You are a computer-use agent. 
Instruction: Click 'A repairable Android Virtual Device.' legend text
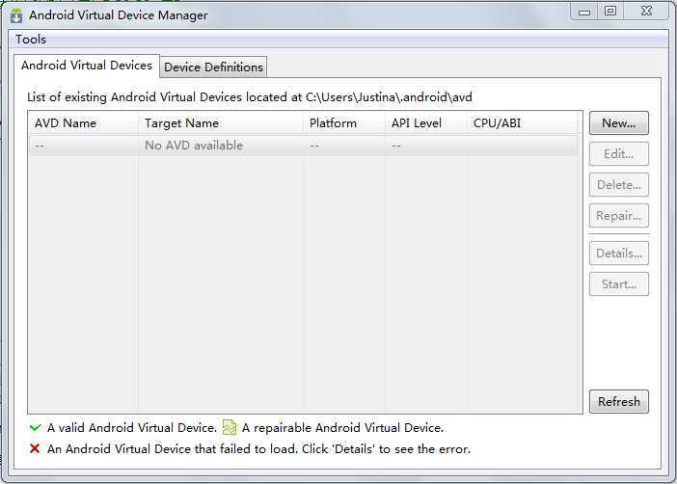tap(342, 428)
